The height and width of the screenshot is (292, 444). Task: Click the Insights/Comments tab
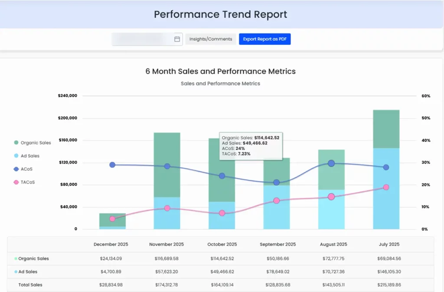click(x=210, y=39)
